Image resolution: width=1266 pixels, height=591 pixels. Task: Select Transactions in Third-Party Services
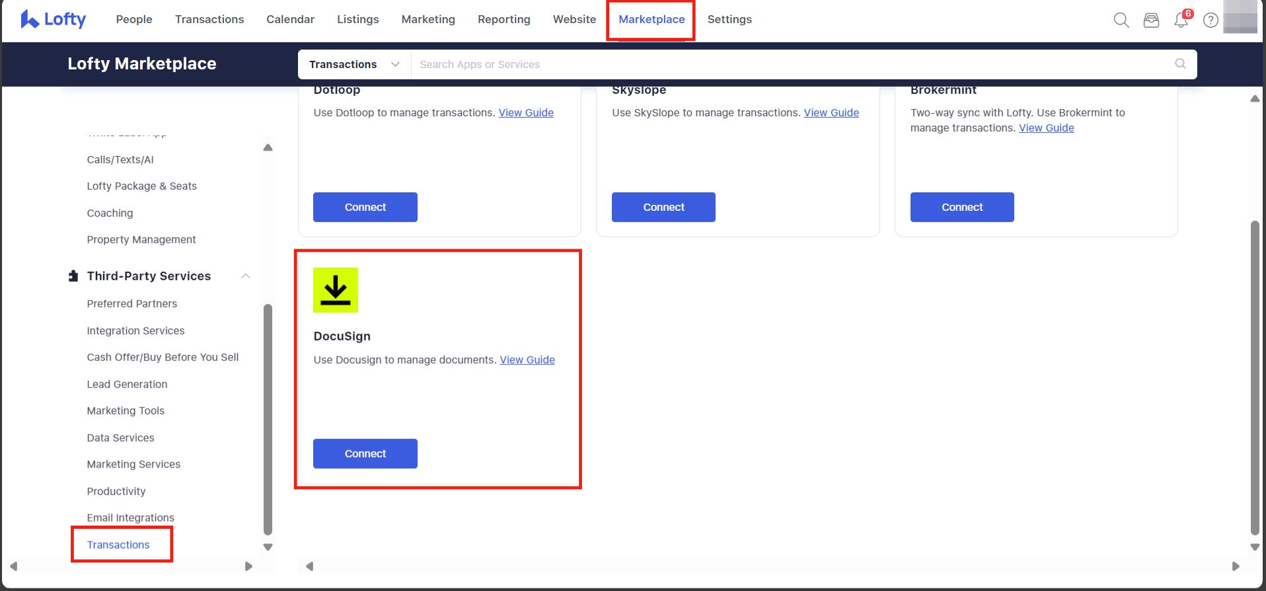[x=118, y=545]
